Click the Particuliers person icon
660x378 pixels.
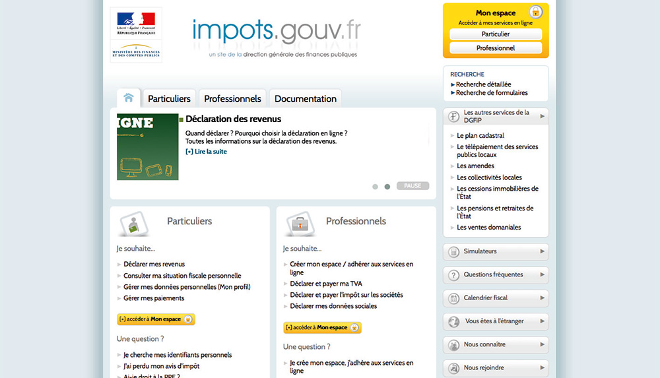click(134, 224)
